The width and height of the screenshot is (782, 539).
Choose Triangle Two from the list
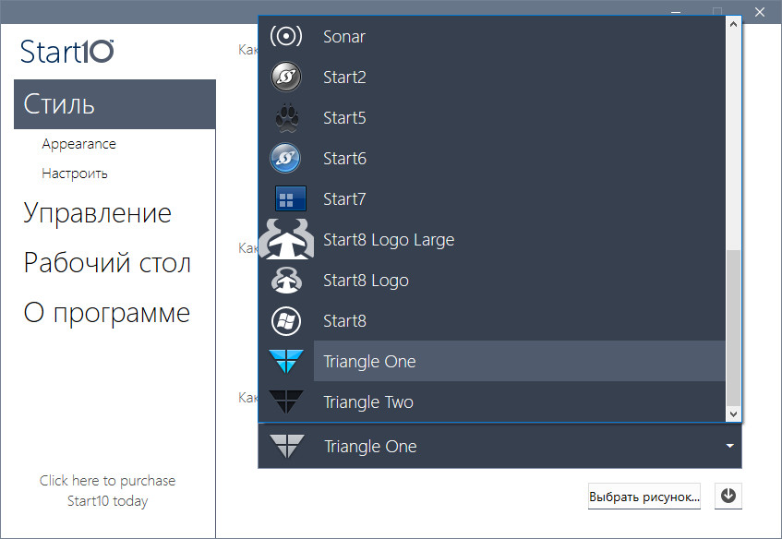(492, 401)
